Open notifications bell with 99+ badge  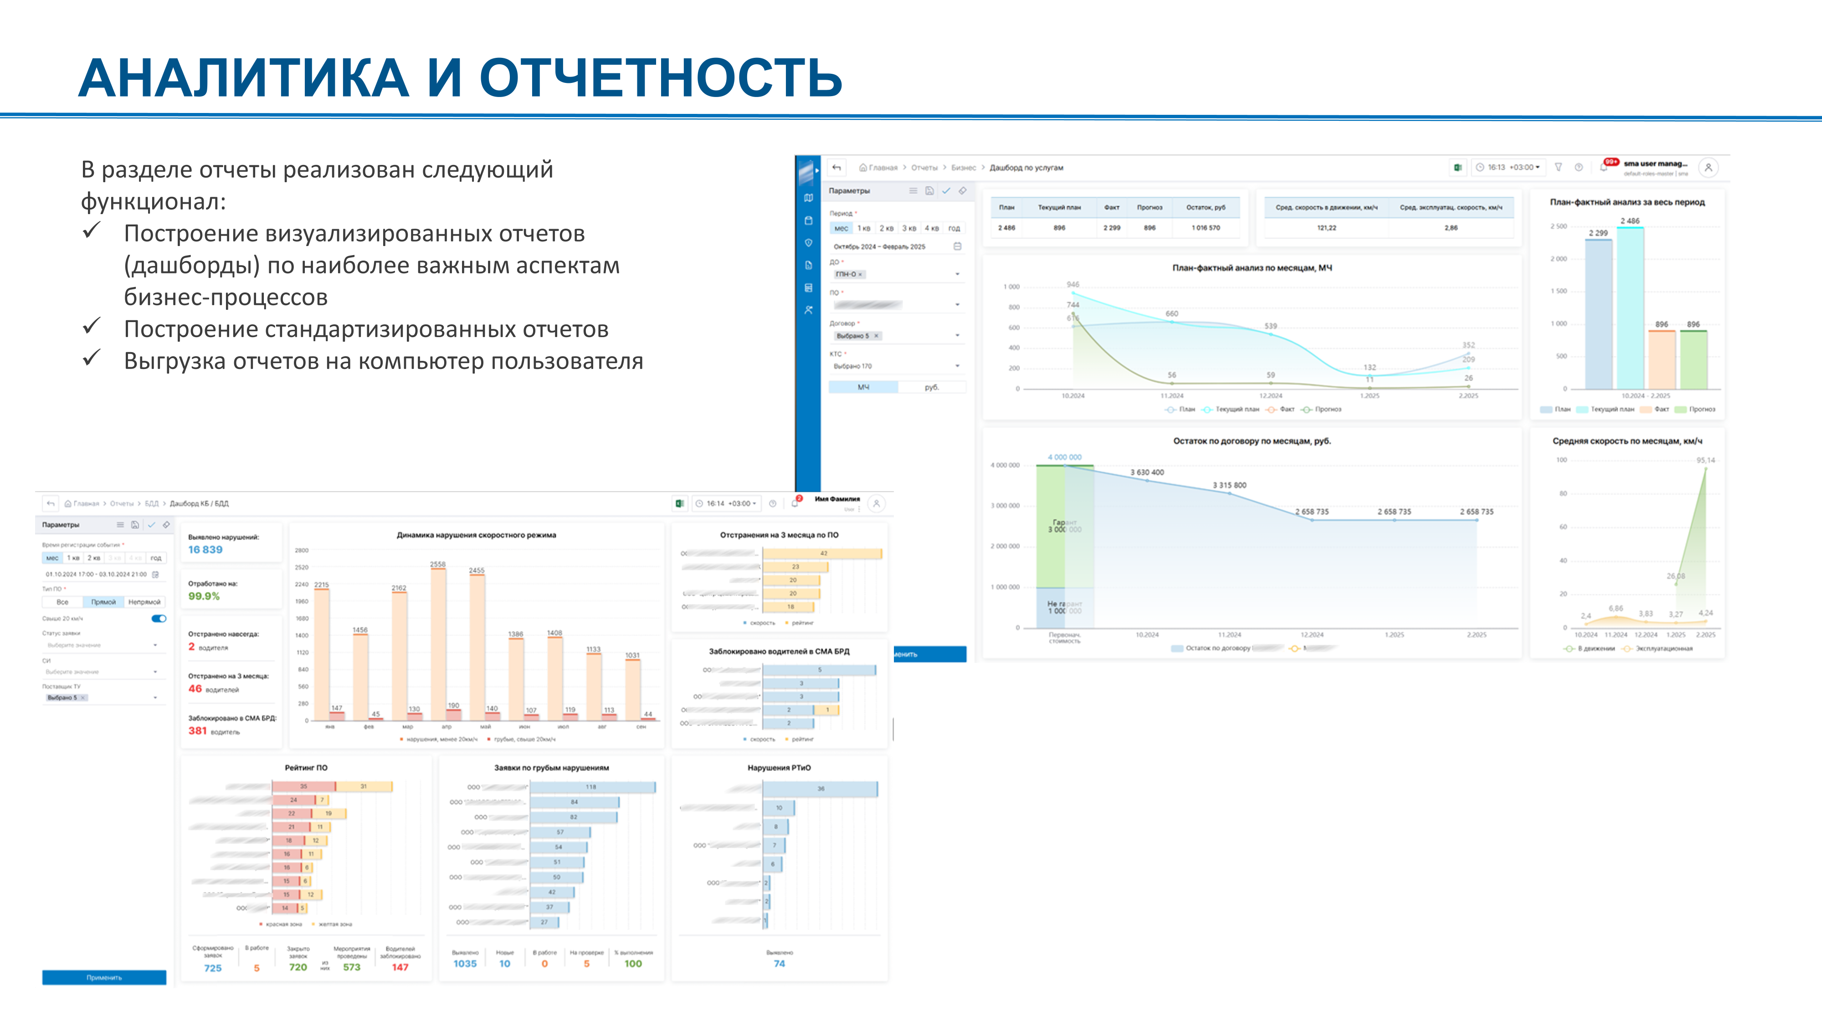tap(1603, 168)
